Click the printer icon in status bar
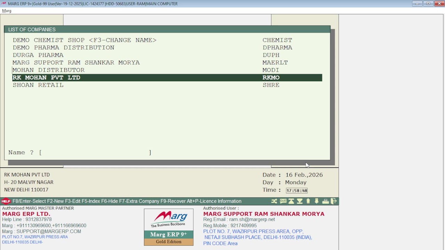 [x=325, y=201]
